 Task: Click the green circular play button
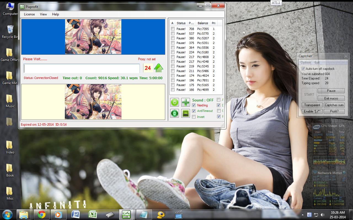click(174, 113)
